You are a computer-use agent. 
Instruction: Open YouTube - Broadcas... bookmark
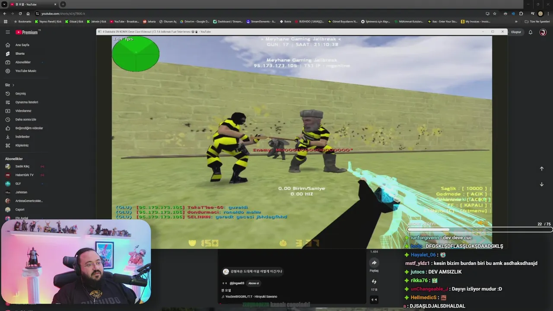click(x=125, y=21)
